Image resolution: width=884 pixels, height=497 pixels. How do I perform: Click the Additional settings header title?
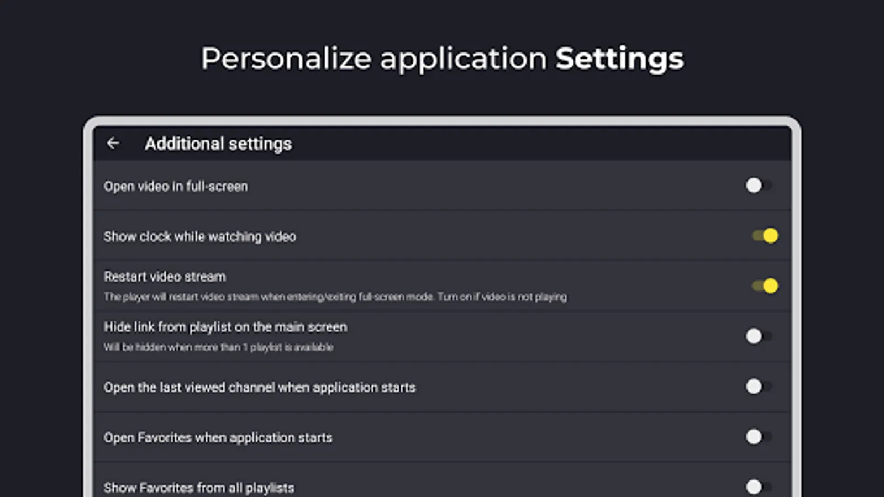[x=218, y=144]
